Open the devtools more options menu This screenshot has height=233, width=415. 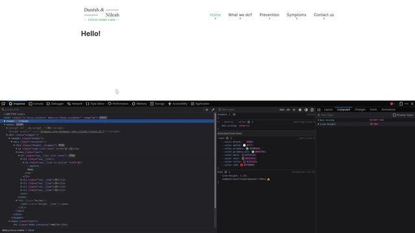407,104
